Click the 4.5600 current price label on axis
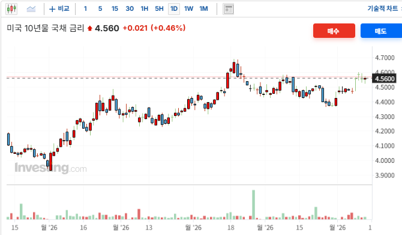 [x=384, y=79]
